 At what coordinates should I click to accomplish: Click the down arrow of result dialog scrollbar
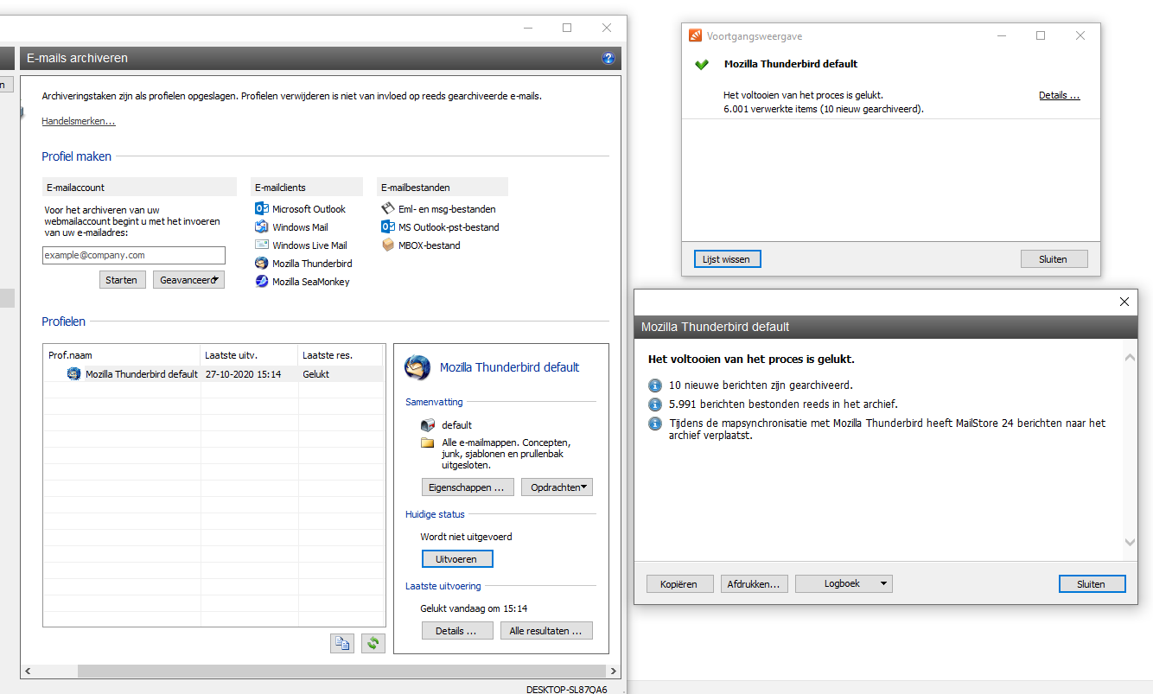point(1130,542)
